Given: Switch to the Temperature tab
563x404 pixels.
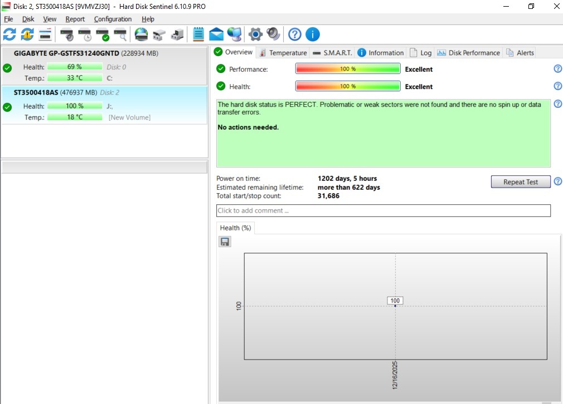Looking at the screenshot, I should (x=283, y=53).
